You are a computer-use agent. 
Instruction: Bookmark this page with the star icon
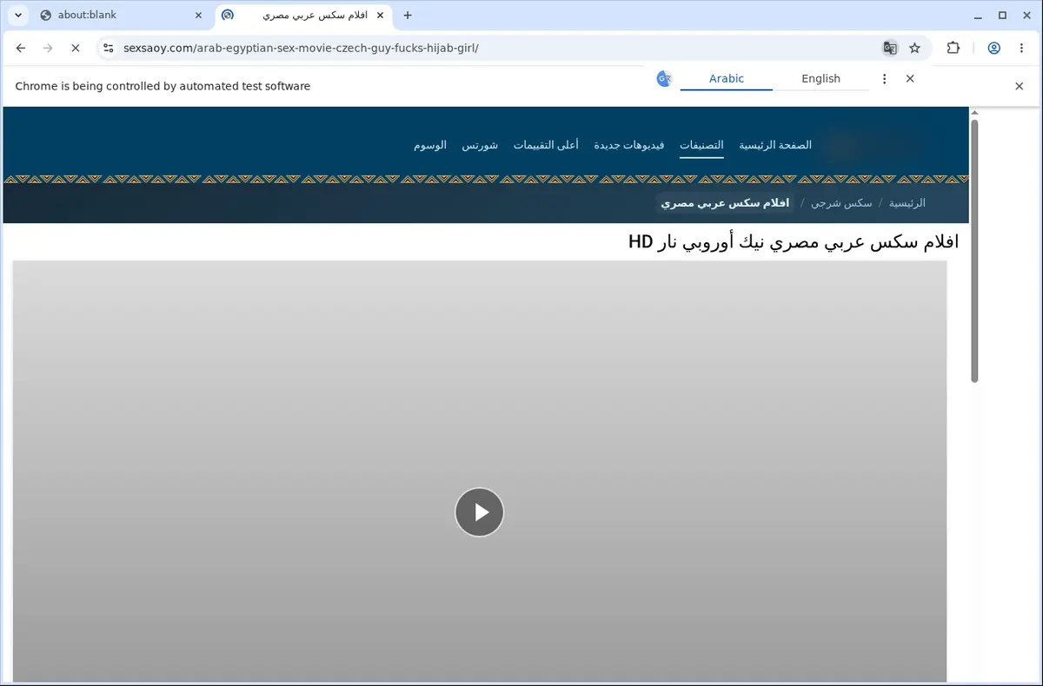tap(914, 49)
